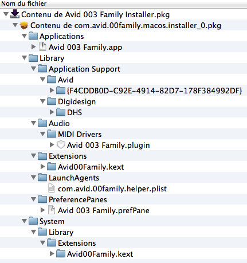Click the Library folder icon below Avid 003 Family.app
The height and width of the screenshot is (263, 247).
tap(33, 58)
